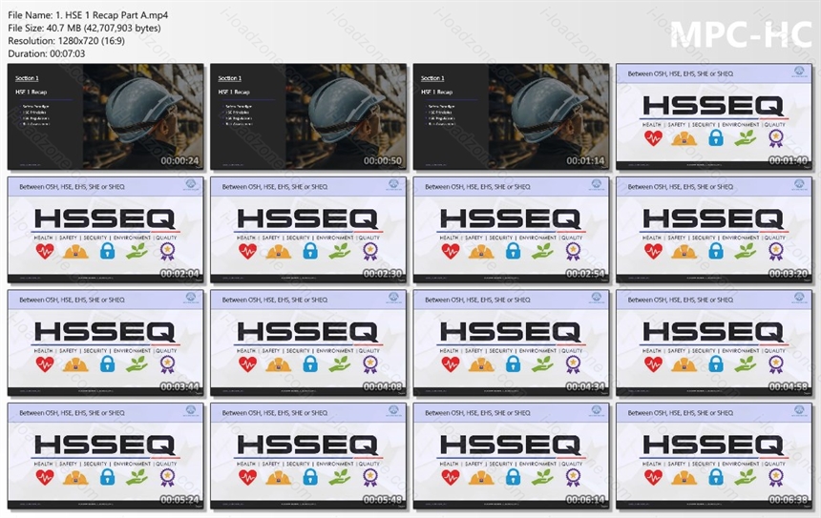Click the 'Section 1' heading in the 00:01:14 frame
This screenshot has height=518, width=821.
point(432,78)
